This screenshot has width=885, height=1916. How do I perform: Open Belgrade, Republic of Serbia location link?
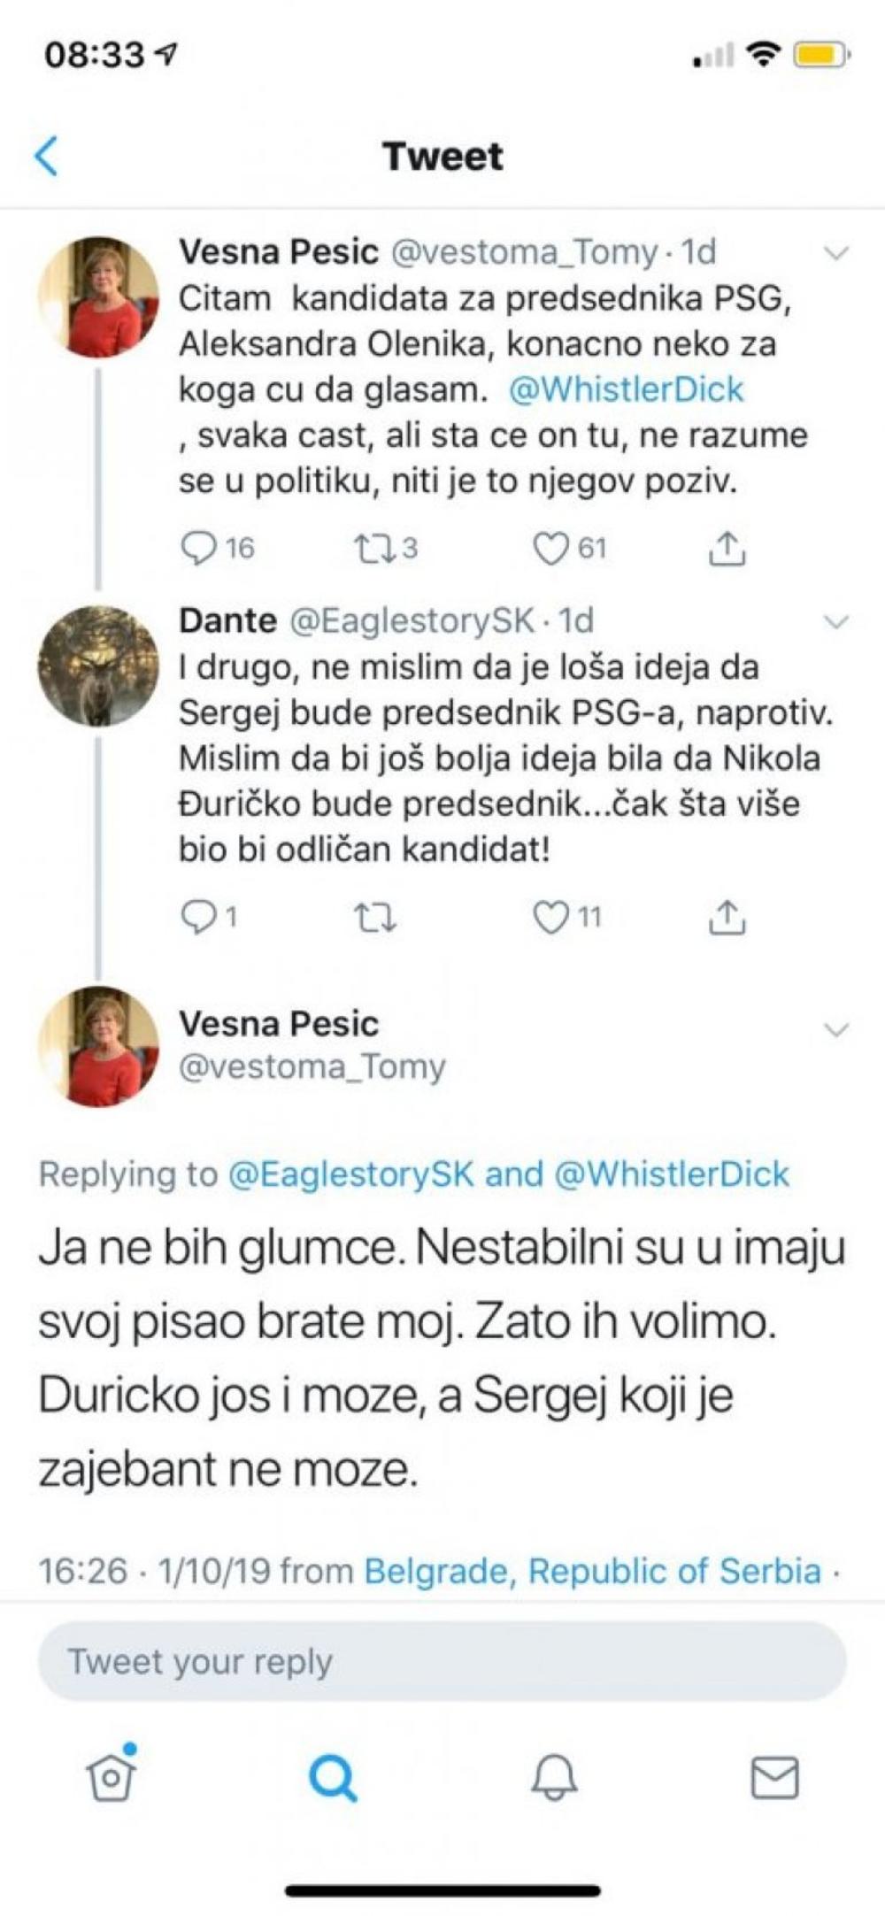pyautogui.click(x=592, y=1571)
